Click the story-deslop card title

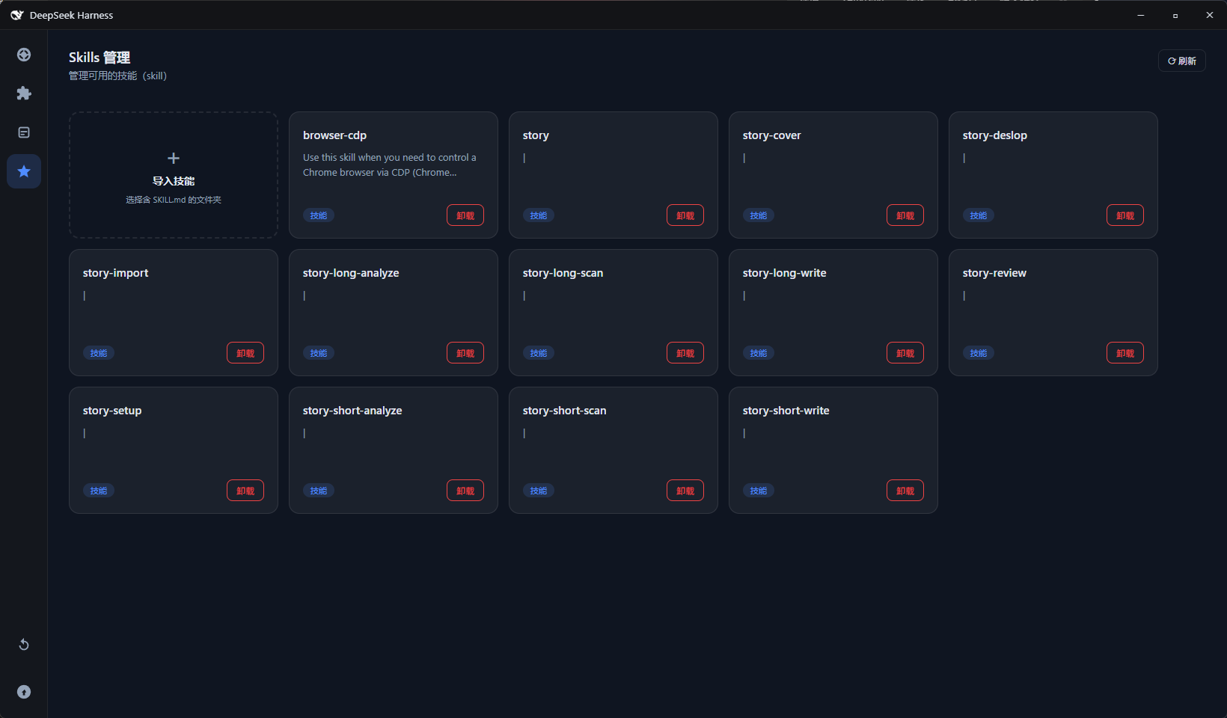pyautogui.click(x=995, y=135)
